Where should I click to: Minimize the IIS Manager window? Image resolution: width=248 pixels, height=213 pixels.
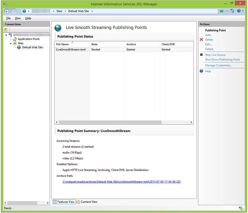tap(225, 4)
